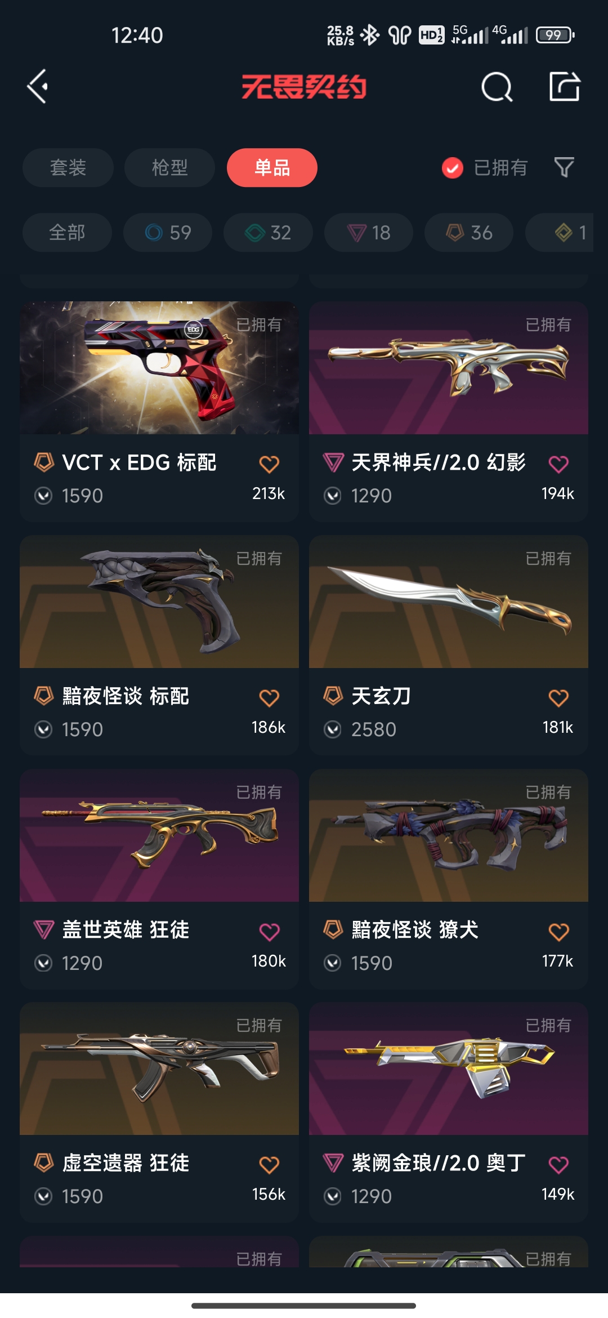Tap the share icon at top right
This screenshot has height=1318, width=608.
[564, 87]
